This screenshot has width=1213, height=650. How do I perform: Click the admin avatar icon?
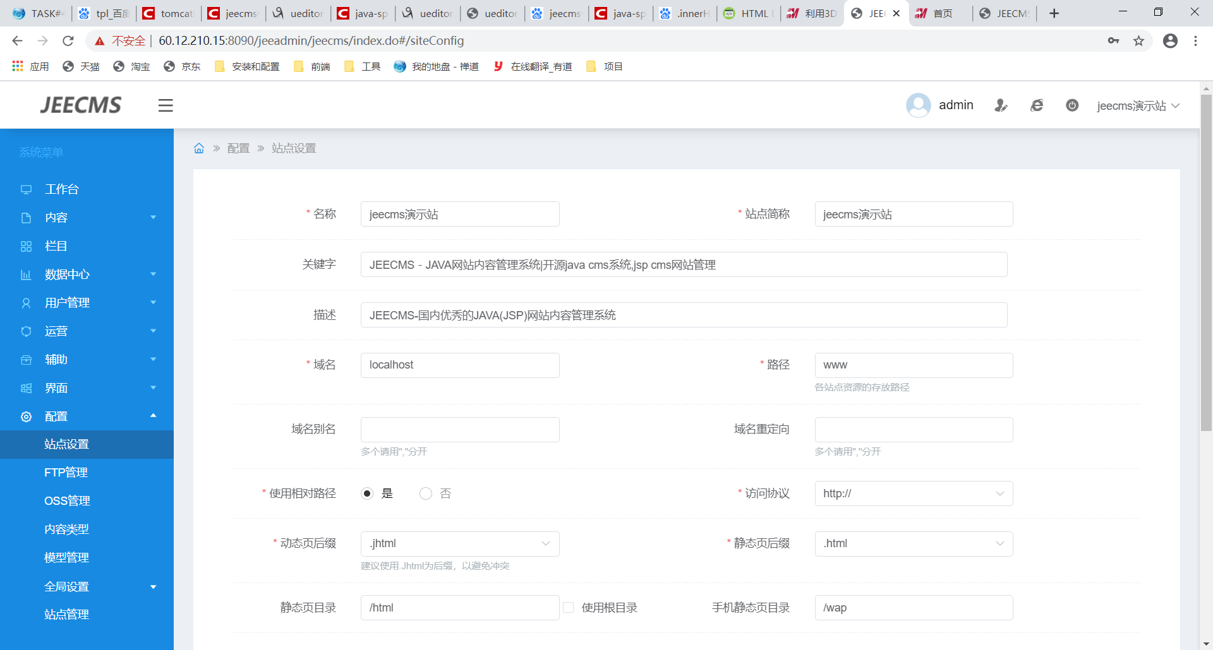[x=918, y=105]
